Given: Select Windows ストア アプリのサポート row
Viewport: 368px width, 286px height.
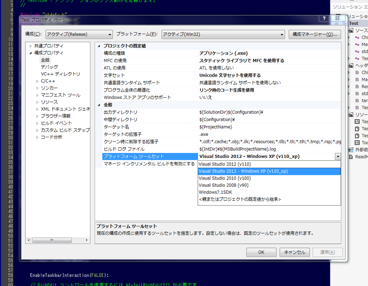Looking at the screenshot, I should click(221, 98).
